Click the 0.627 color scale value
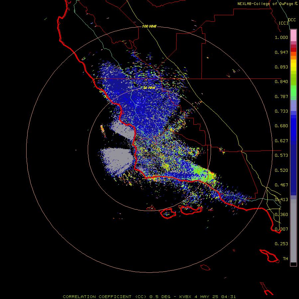299x299 pixels. (x=281, y=141)
